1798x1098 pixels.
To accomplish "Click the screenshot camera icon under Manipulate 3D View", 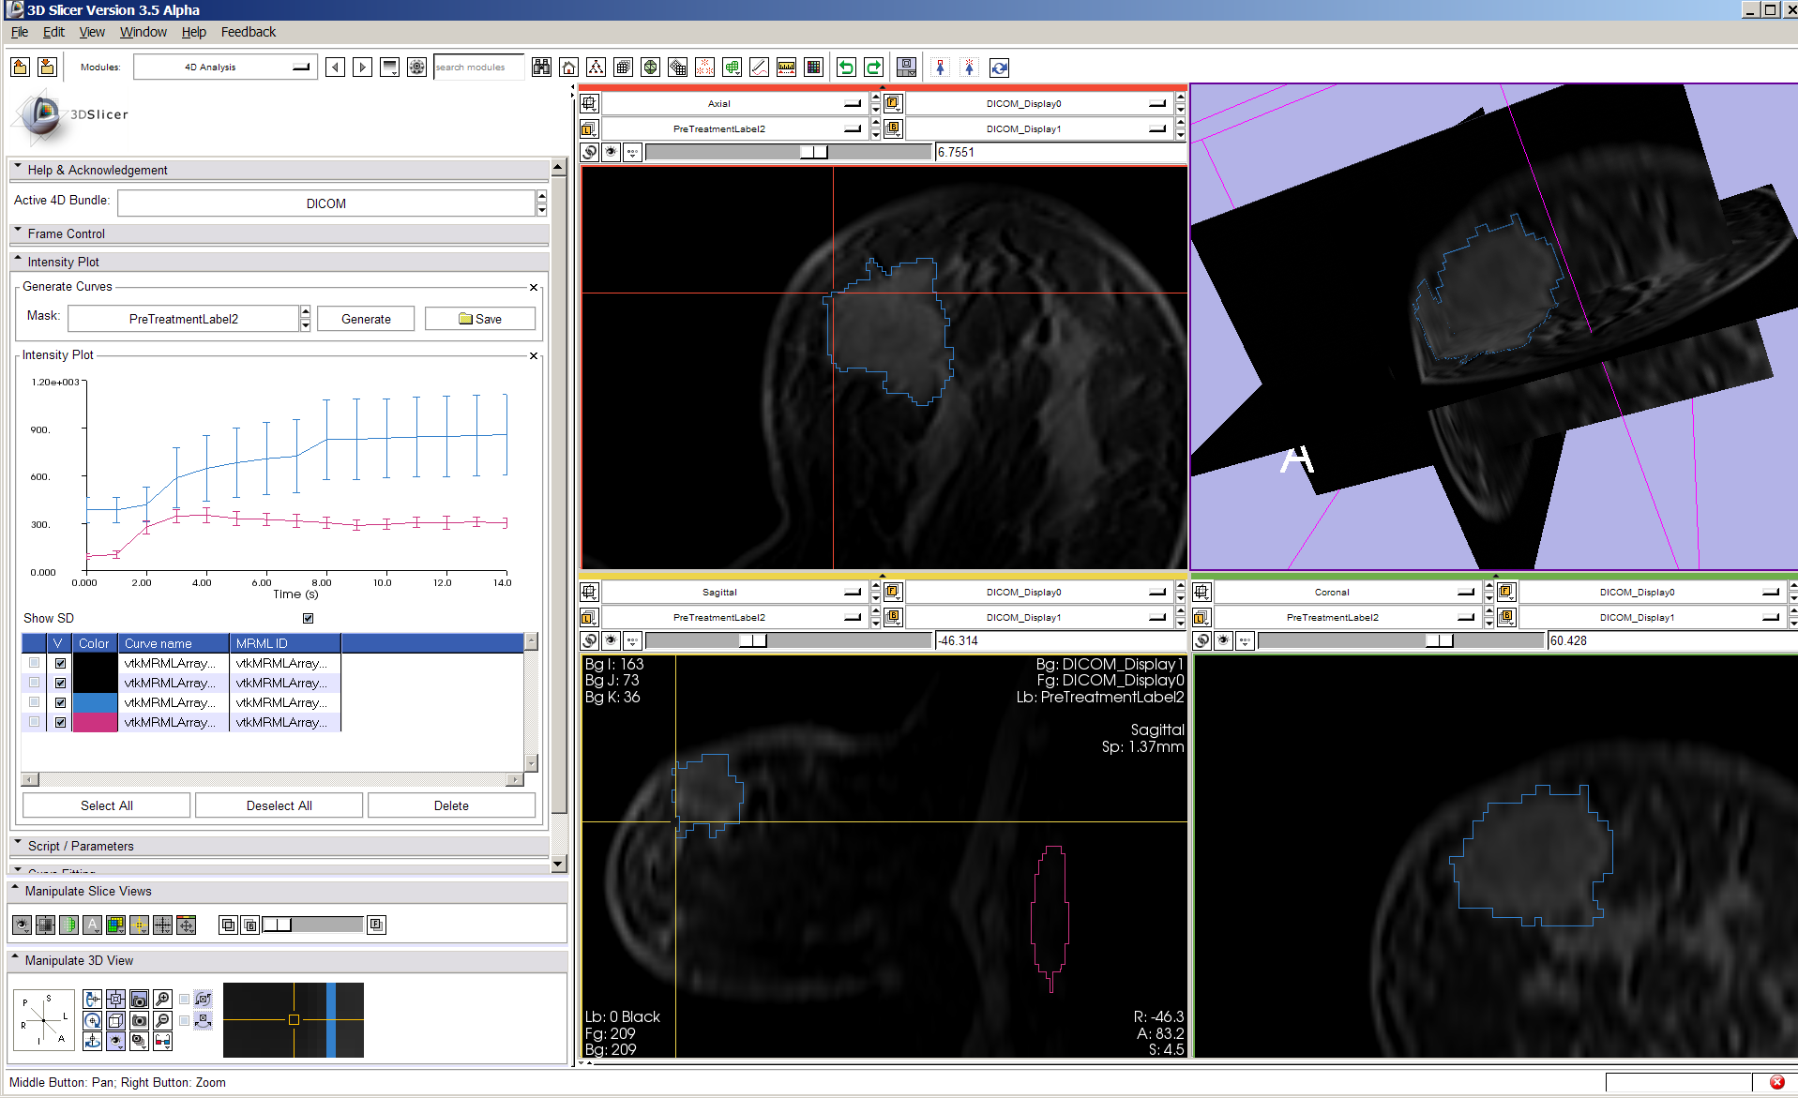I will 139,999.
